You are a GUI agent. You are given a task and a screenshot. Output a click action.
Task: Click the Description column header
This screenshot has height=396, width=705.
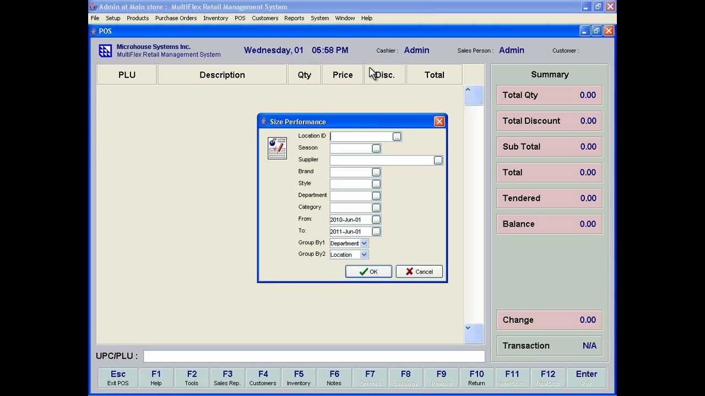(222, 75)
